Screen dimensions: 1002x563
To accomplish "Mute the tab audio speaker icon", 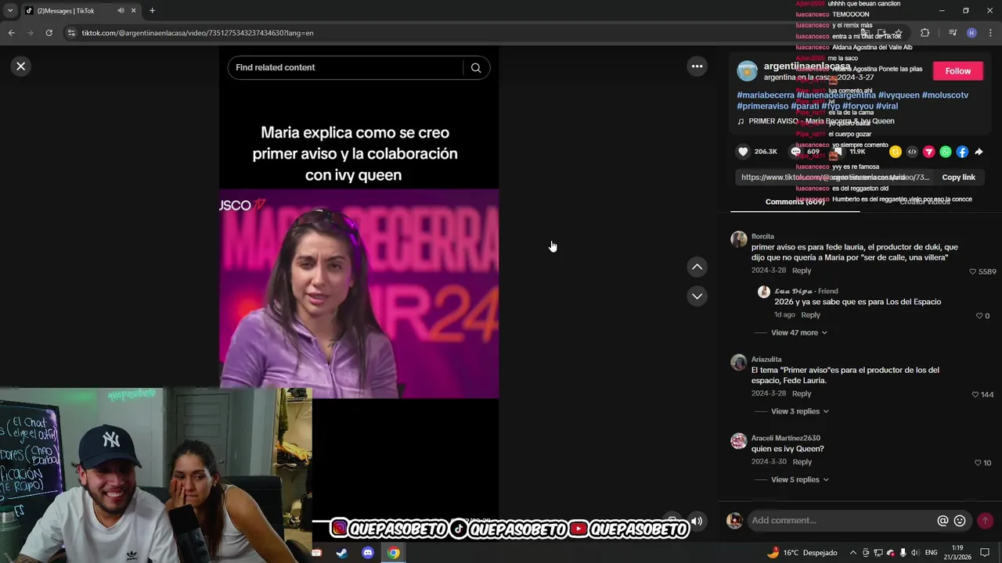I will pos(121,11).
